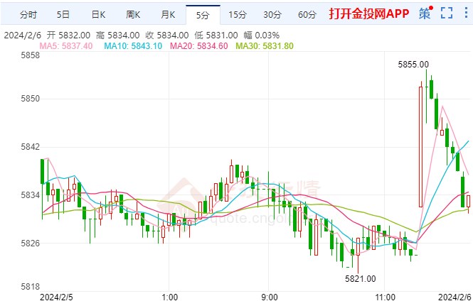Click the 5821.00 low price annotation
The width and height of the screenshot is (473, 301).
pos(360,279)
